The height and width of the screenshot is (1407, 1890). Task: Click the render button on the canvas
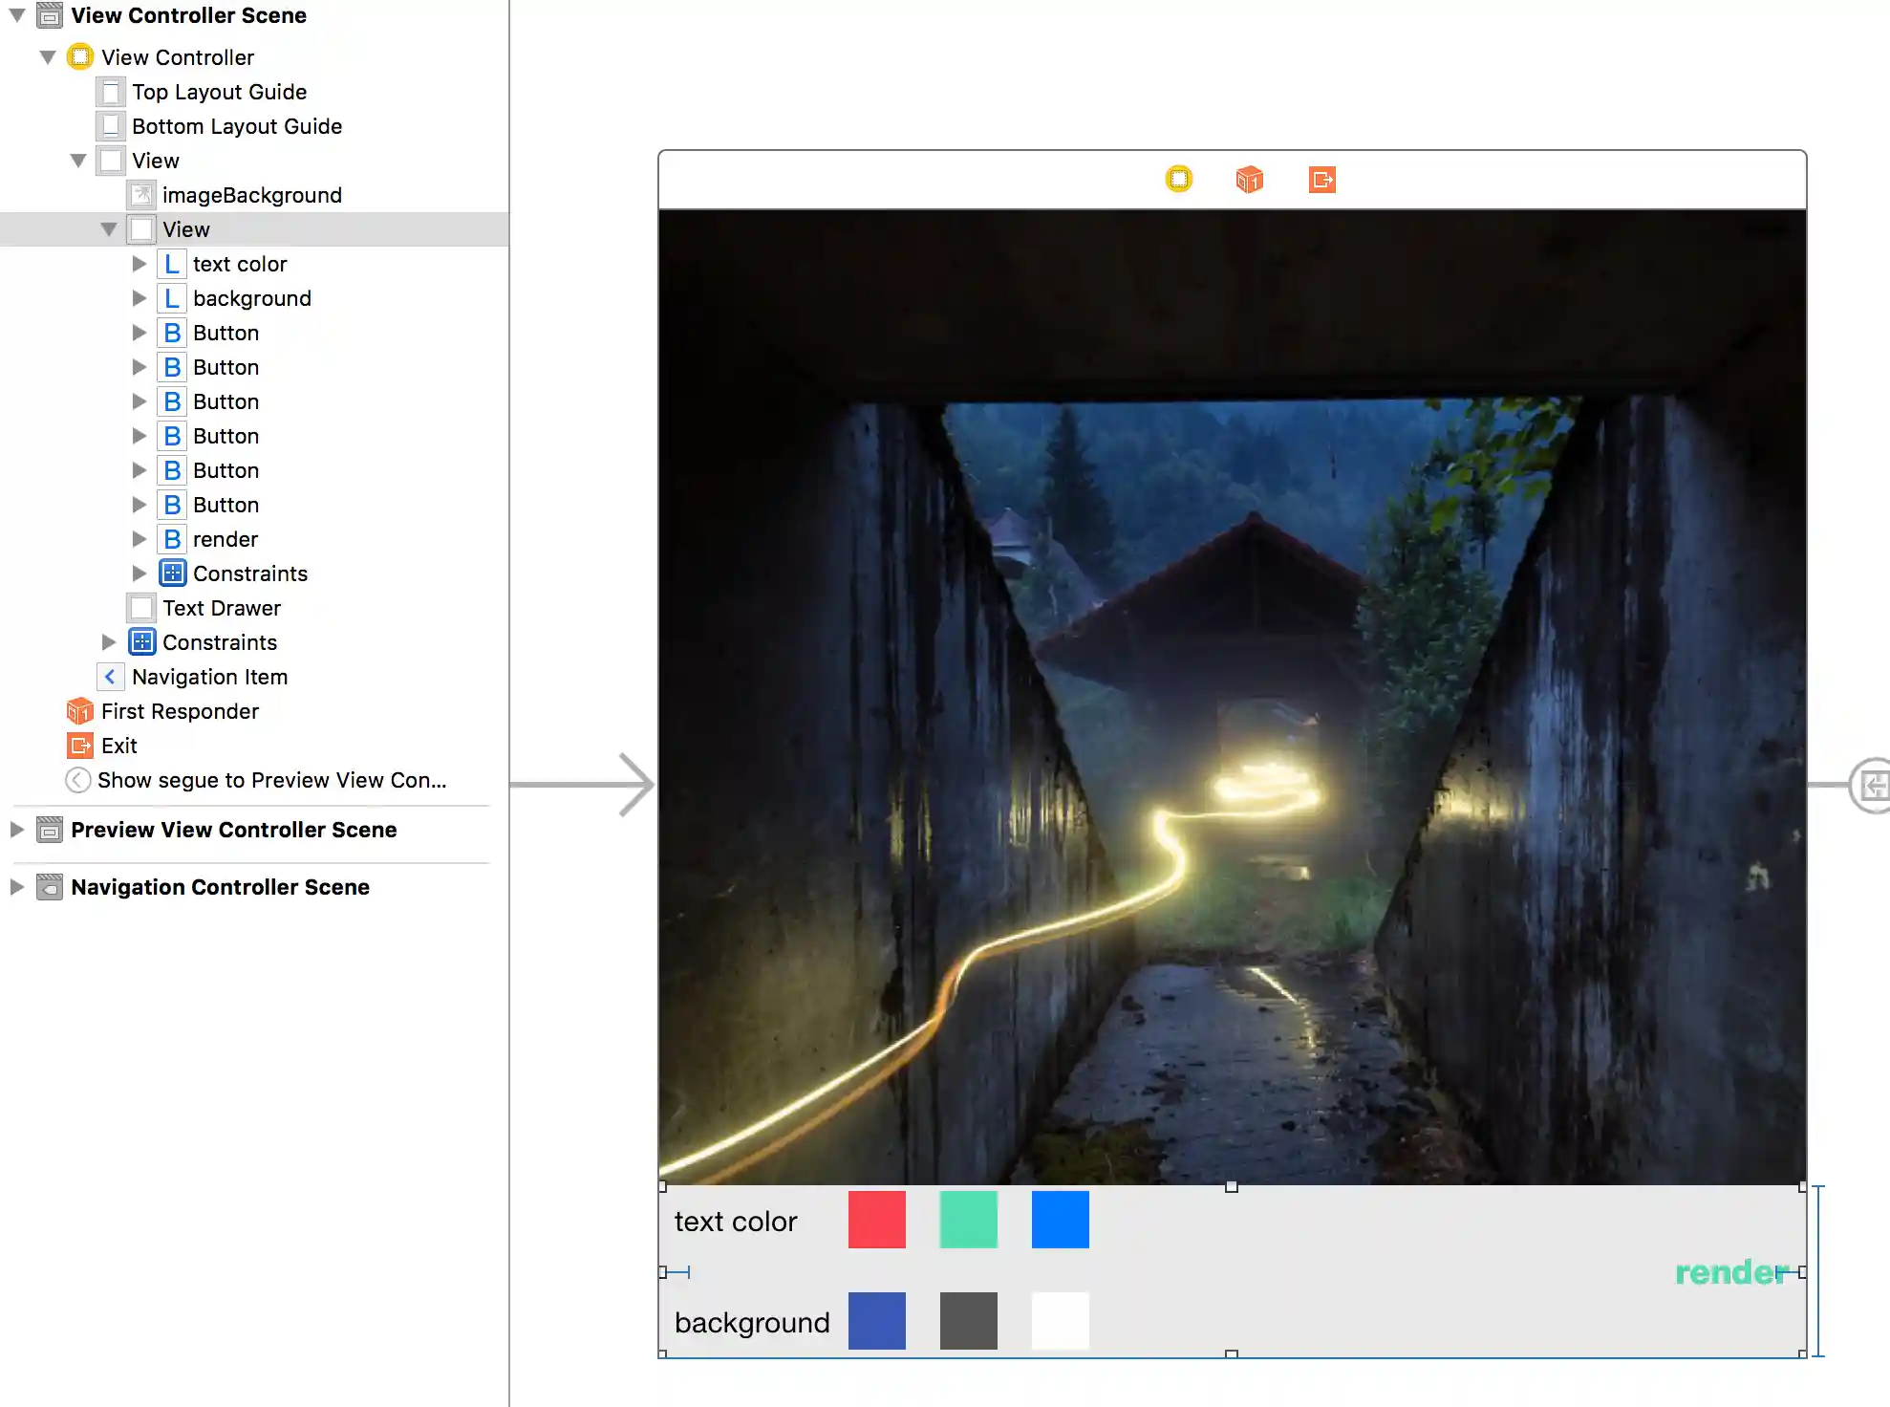click(x=1731, y=1271)
